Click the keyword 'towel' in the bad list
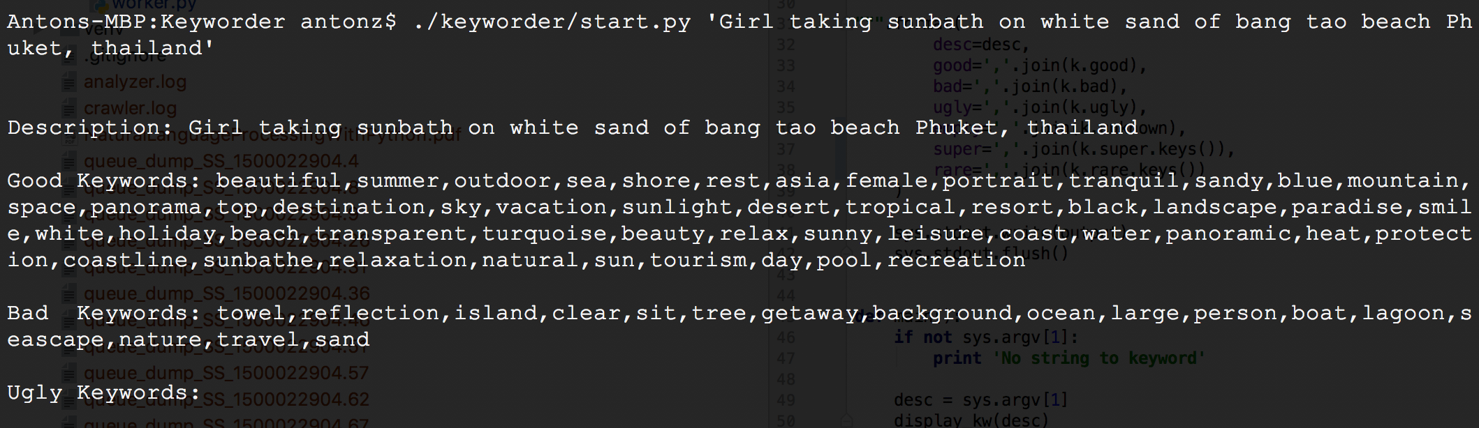Screen dimensions: 1479x428 click(x=251, y=314)
